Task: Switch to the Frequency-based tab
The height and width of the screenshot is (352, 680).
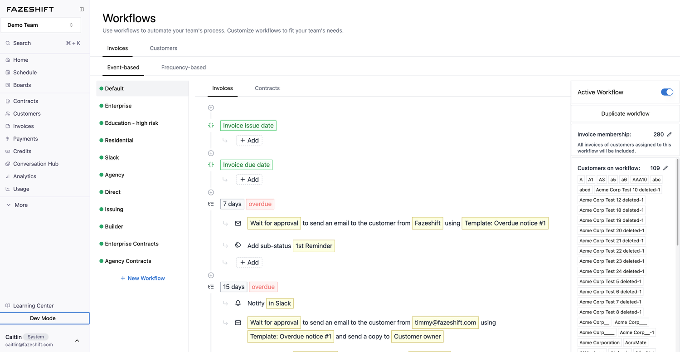Action: [x=184, y=67]
